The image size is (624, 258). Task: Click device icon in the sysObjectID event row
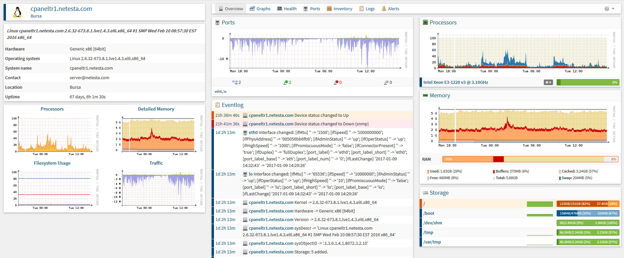coord(245,243)
